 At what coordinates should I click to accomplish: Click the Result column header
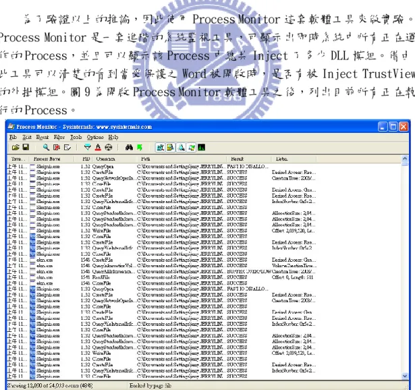coord(249,159)
